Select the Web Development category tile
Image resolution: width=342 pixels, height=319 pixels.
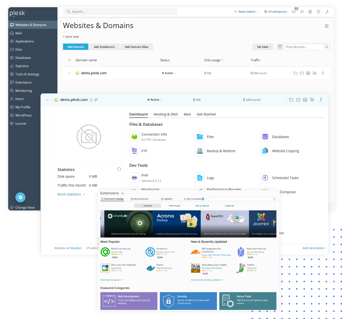pos(129,301)
